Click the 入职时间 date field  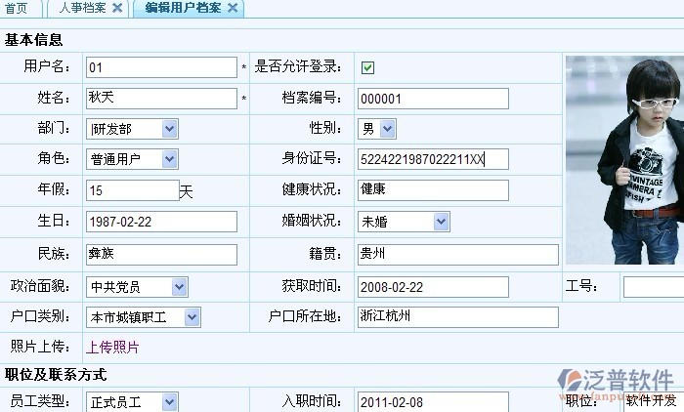pyautogui.click(x=433, y=401)
